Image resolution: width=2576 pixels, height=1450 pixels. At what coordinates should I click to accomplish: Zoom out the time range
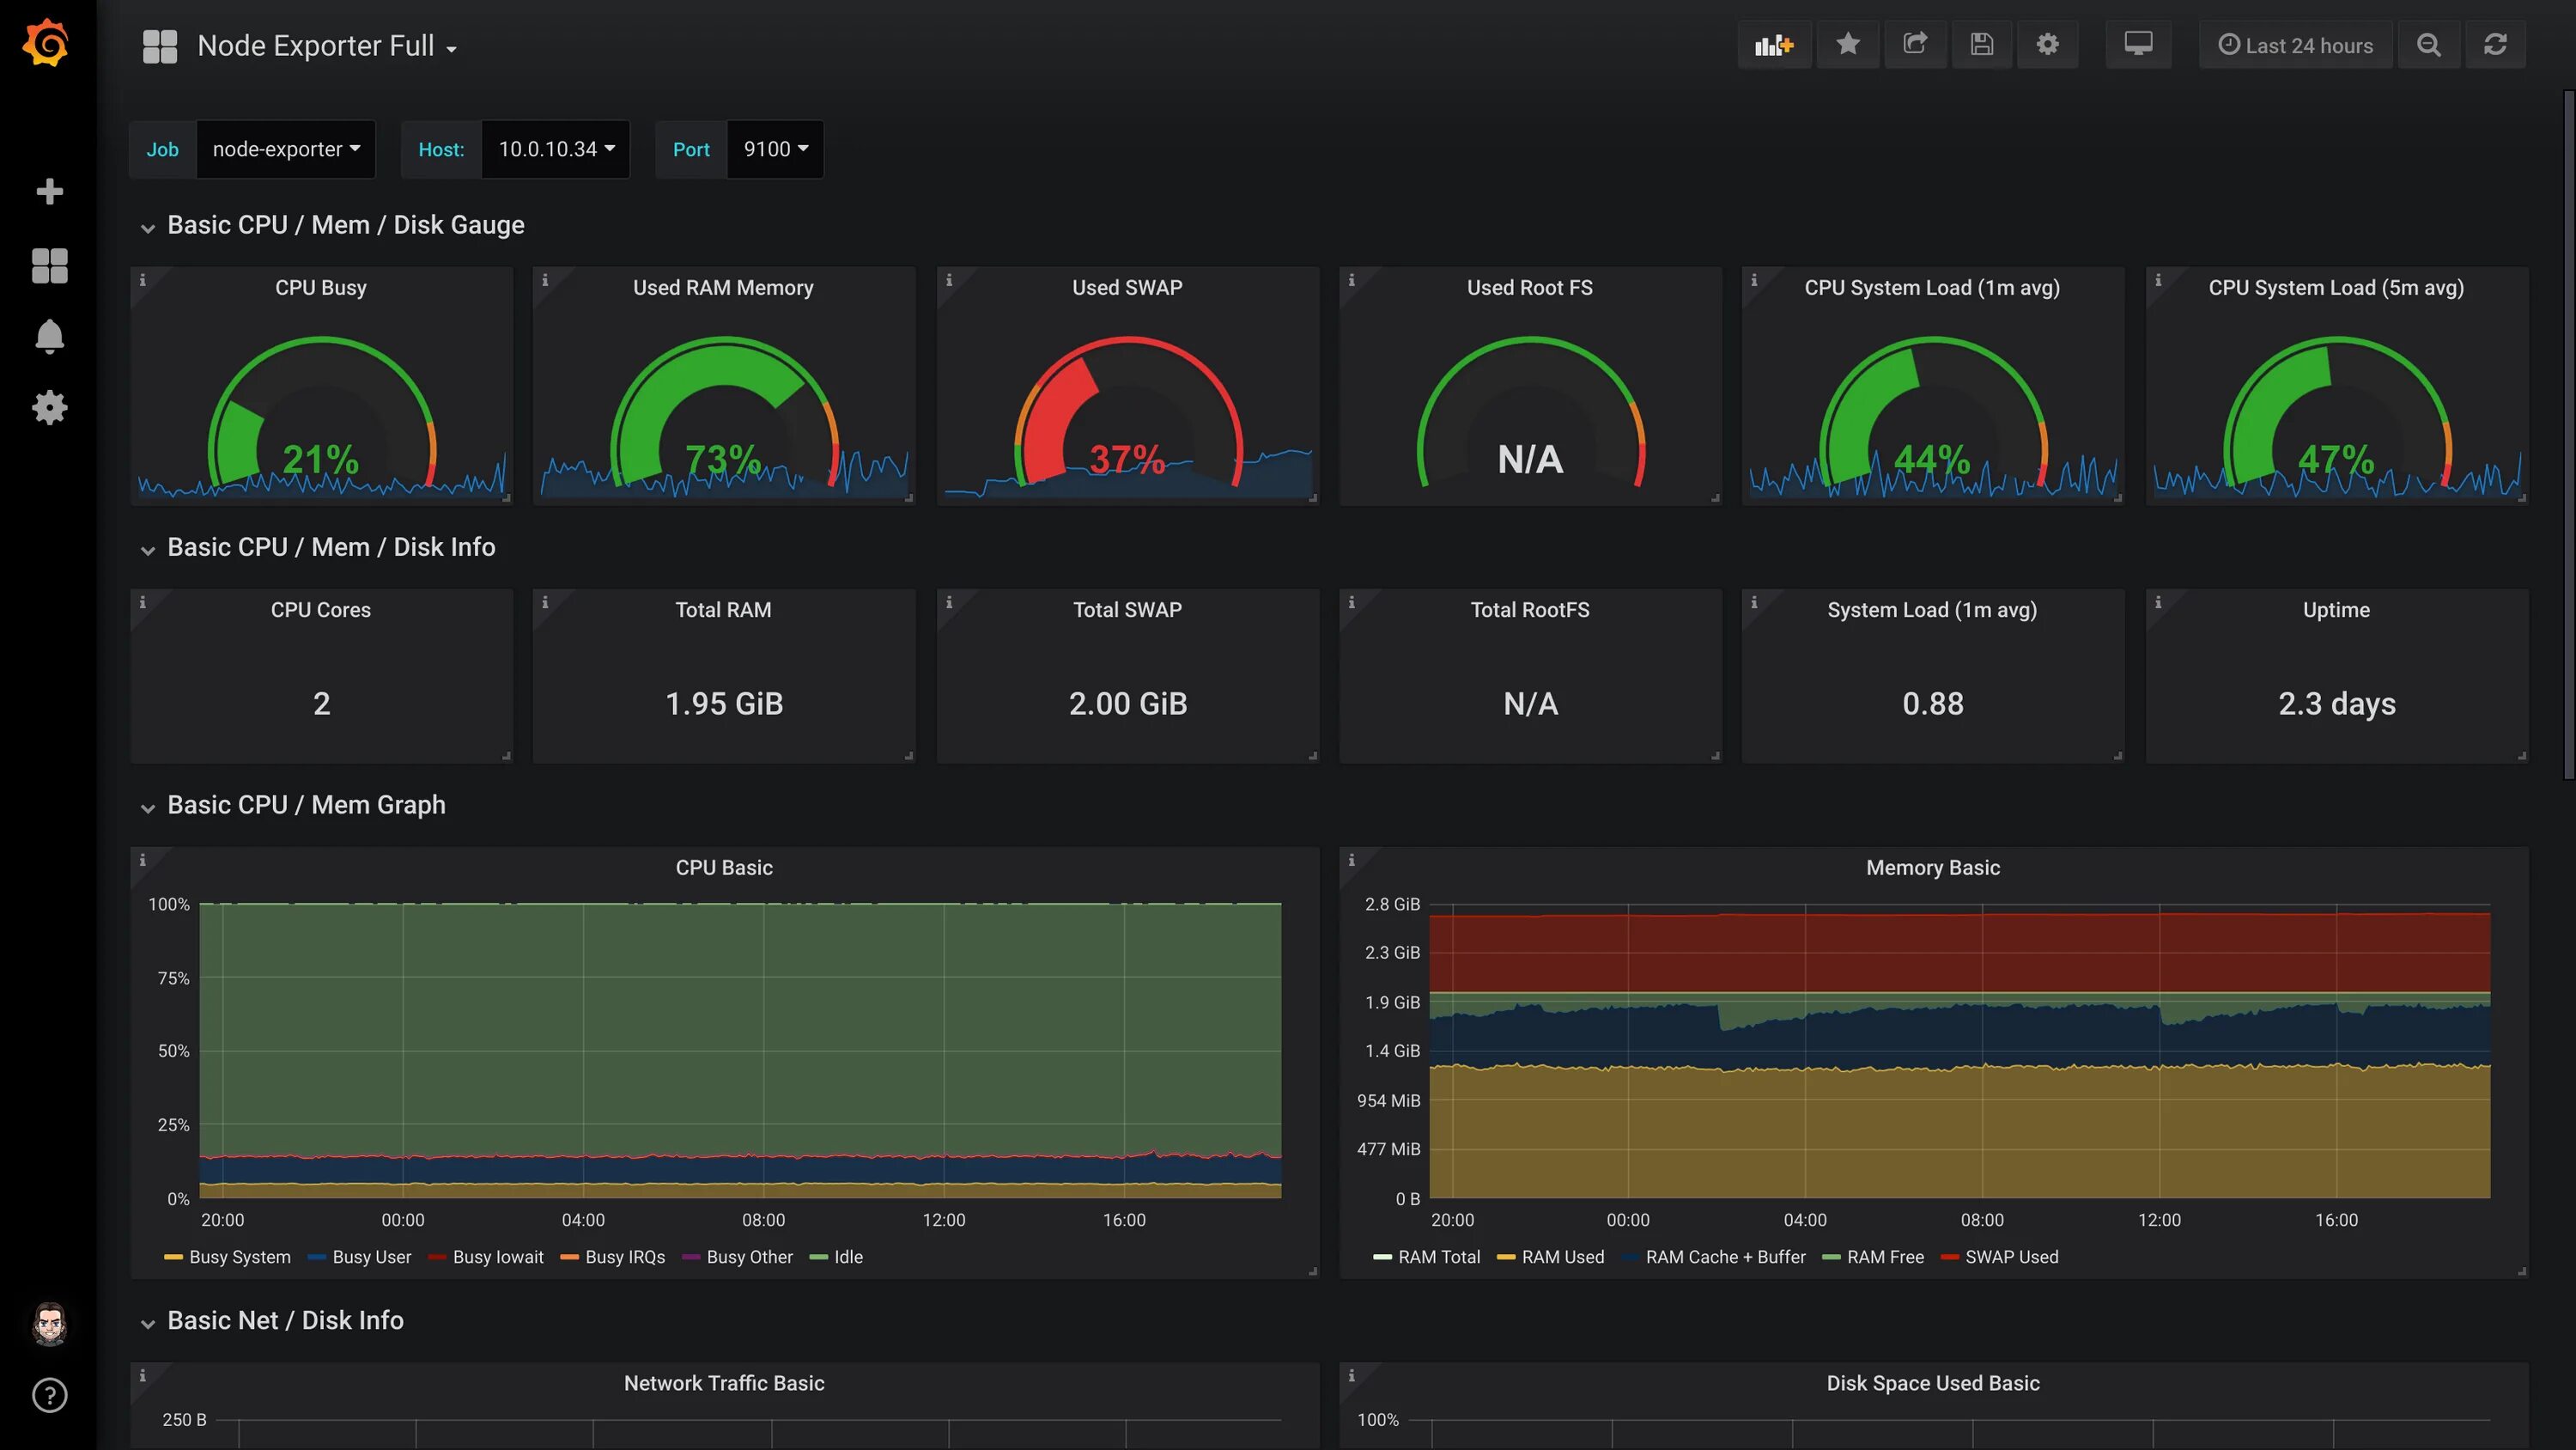click(x=2428, y=45)
